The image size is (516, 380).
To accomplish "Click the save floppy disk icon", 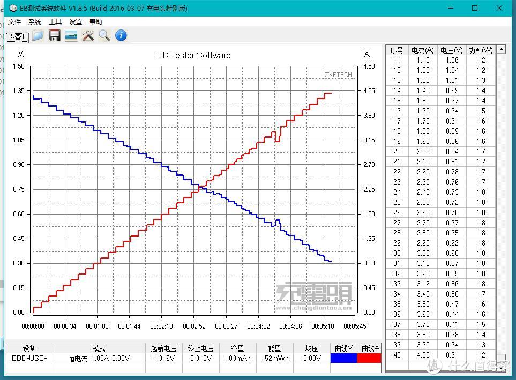I will pyautogui.click(x=55, y=35).
